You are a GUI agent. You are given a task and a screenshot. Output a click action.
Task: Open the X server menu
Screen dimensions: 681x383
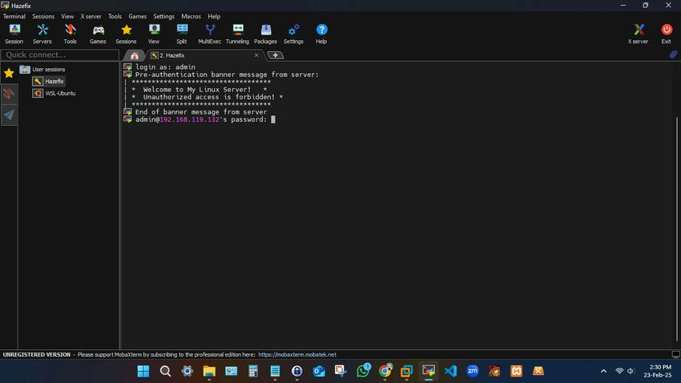pos(91,16)
